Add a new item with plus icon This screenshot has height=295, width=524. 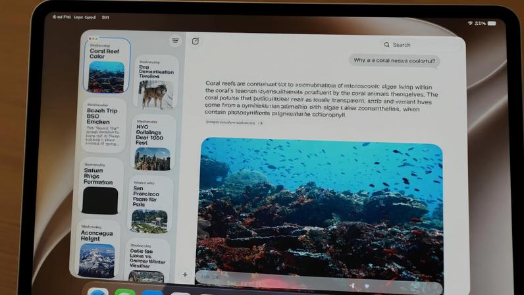pyautogui.click(x=185, y=275)
